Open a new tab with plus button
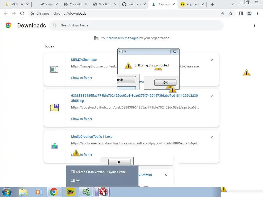This screenshot has width=263, height=197. (212, 4)
